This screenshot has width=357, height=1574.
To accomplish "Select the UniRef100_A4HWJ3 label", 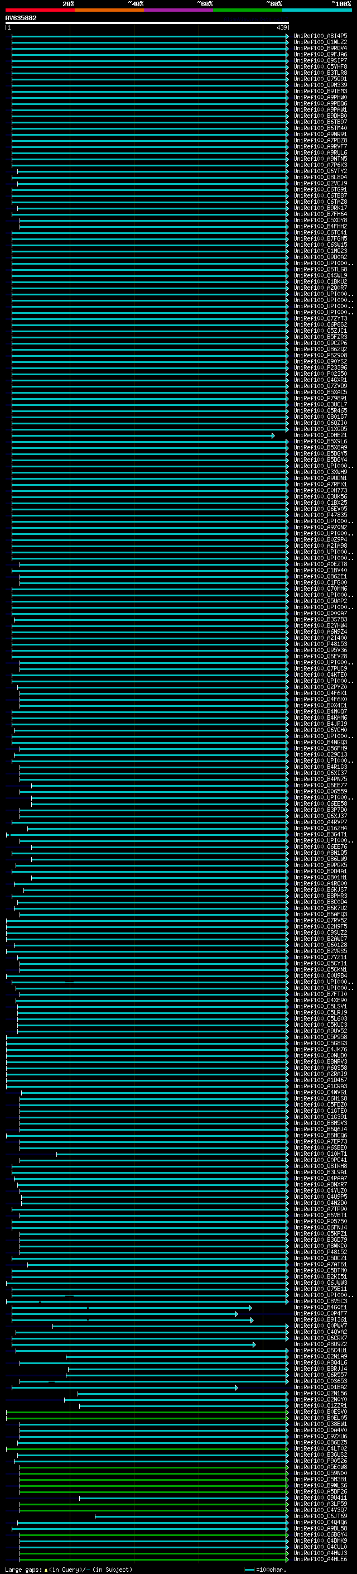I will coord(320,1553).
